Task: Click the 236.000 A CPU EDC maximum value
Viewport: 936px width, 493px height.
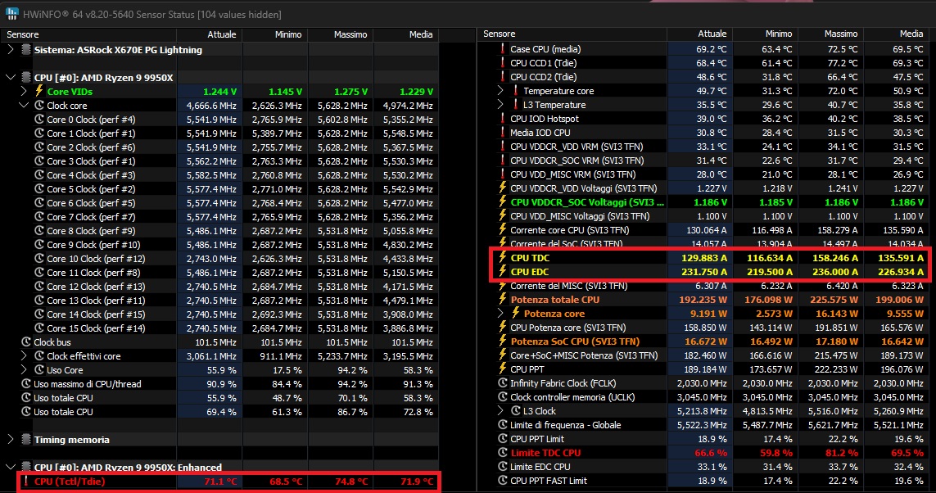Action: tap(834, 272)
